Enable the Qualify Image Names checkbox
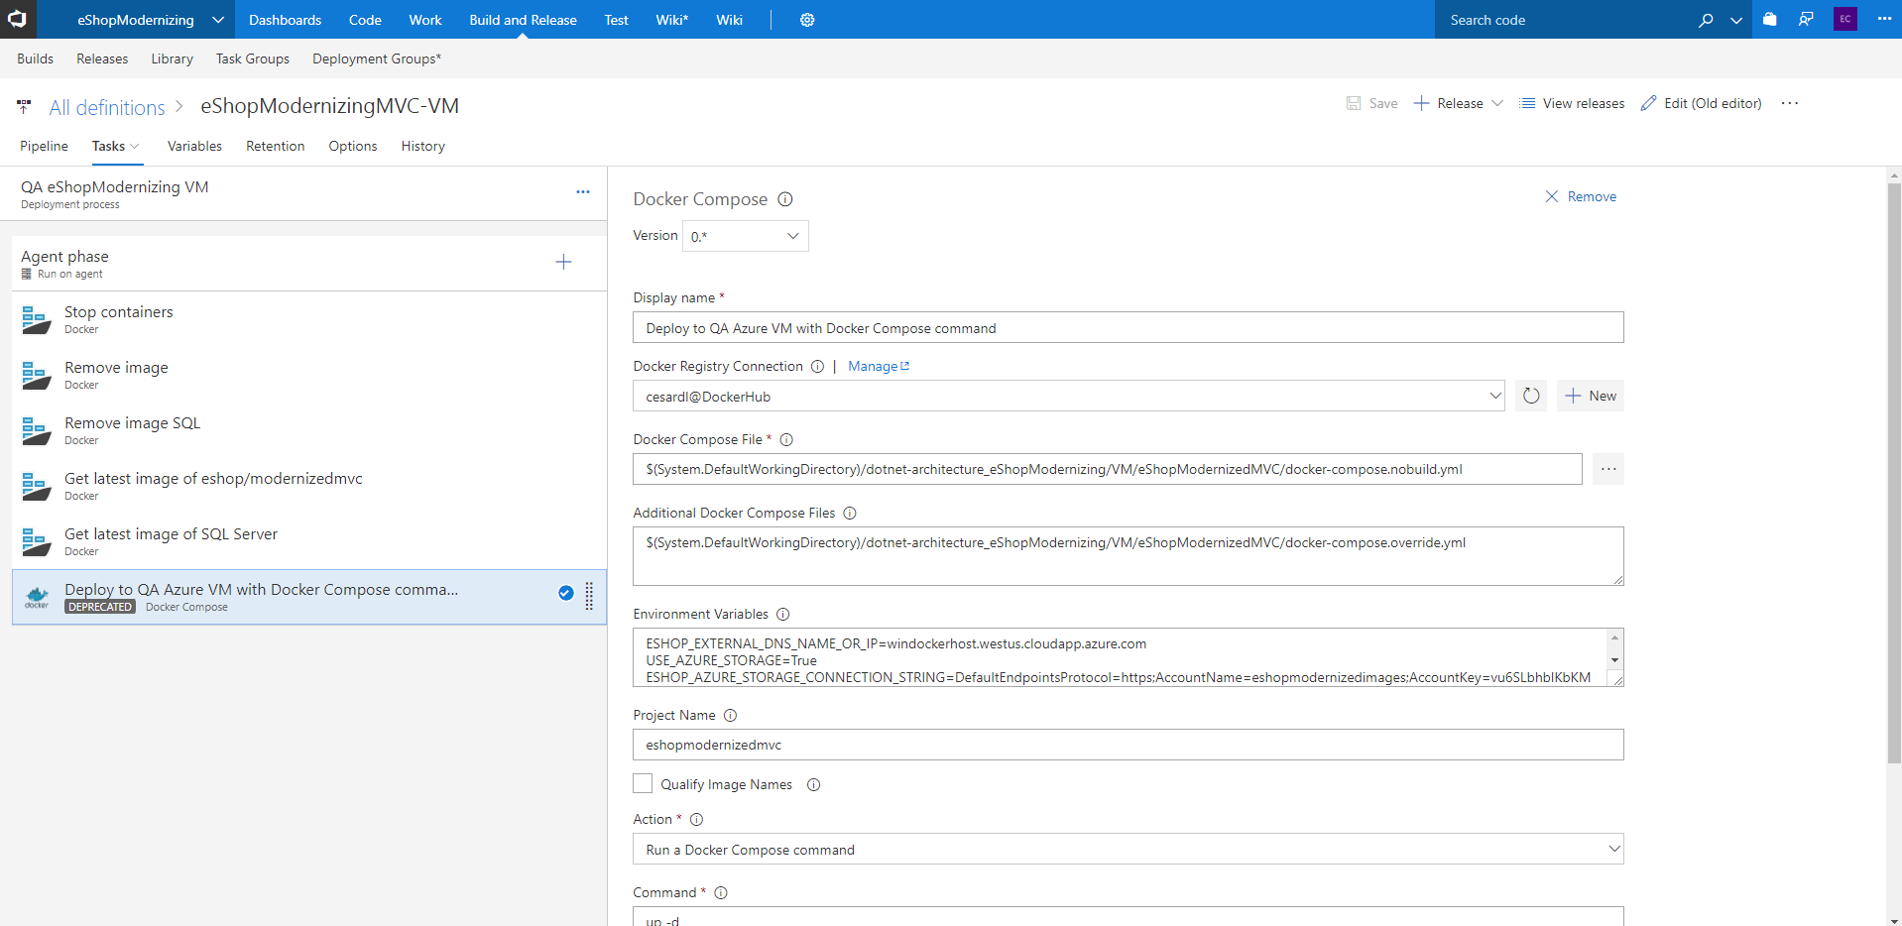 pos(643,783)
